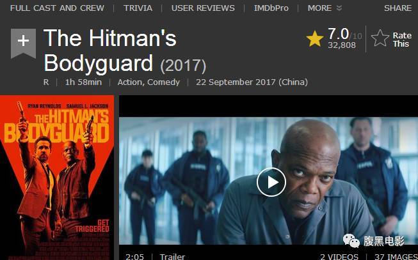This screenshot has width=418, height=260.
Task: Open the Hitman's Bodyguard poster image
Action: point(57,178)
